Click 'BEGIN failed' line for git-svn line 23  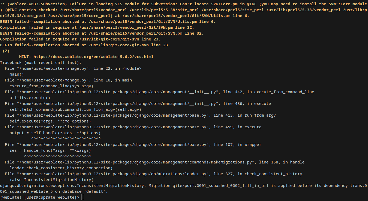85,45
